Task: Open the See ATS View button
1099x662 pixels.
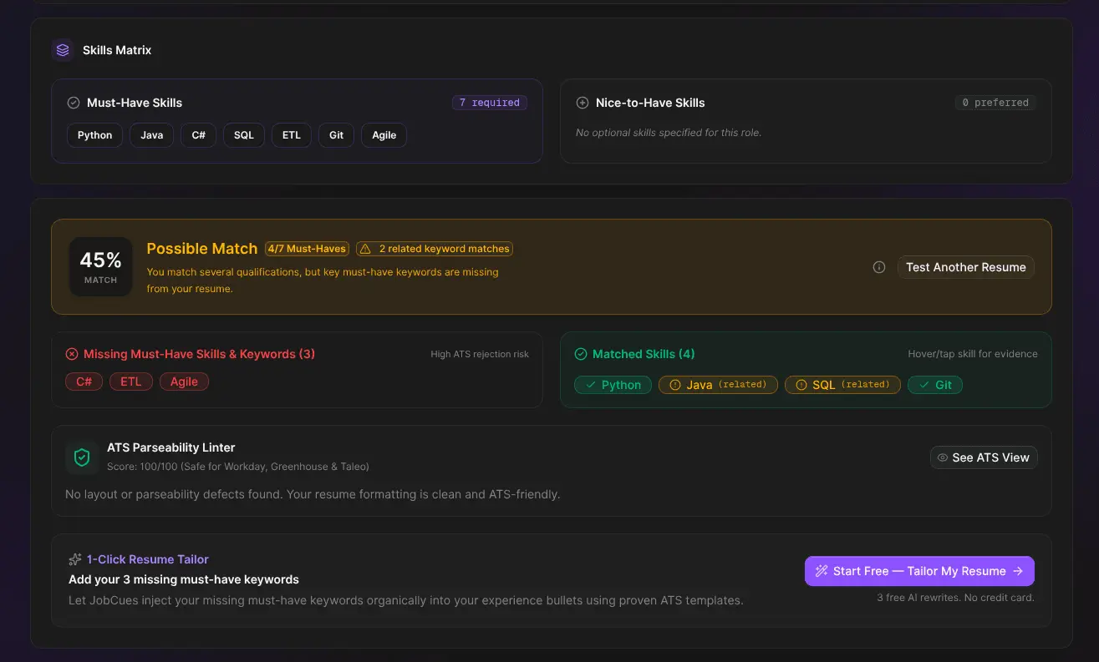Action: click(x=984, y=457)
